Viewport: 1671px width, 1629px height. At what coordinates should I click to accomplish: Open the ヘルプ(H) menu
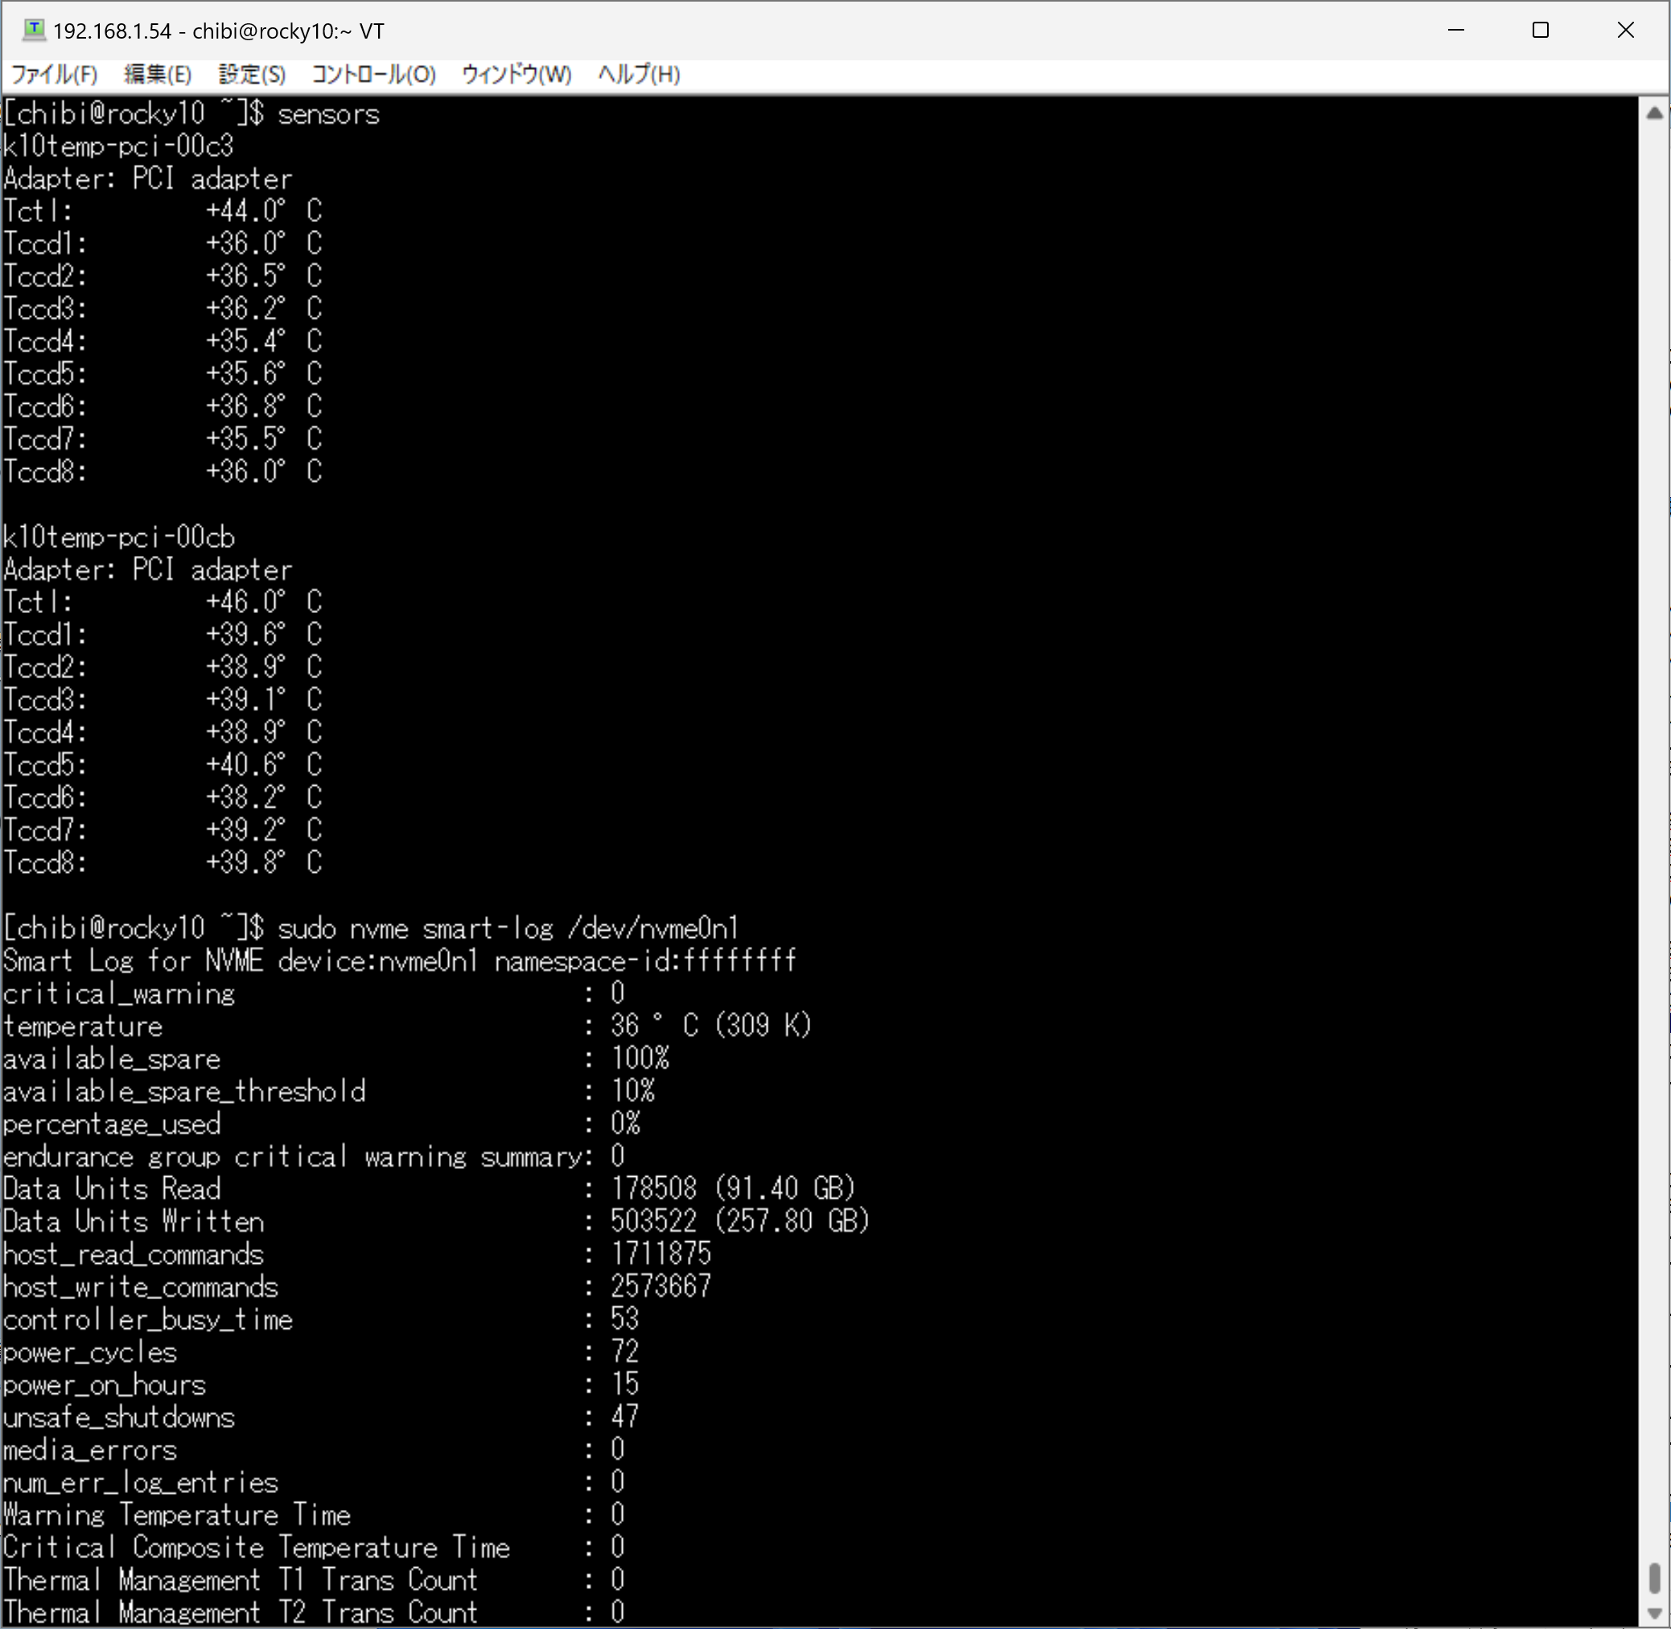638,75
